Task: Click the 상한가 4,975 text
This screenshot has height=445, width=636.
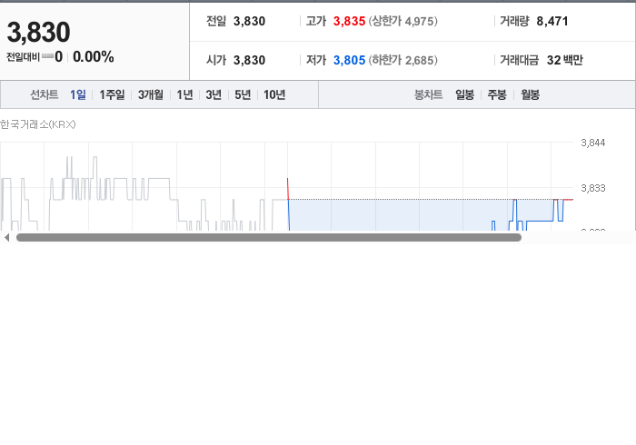Action: coord(403,21)
